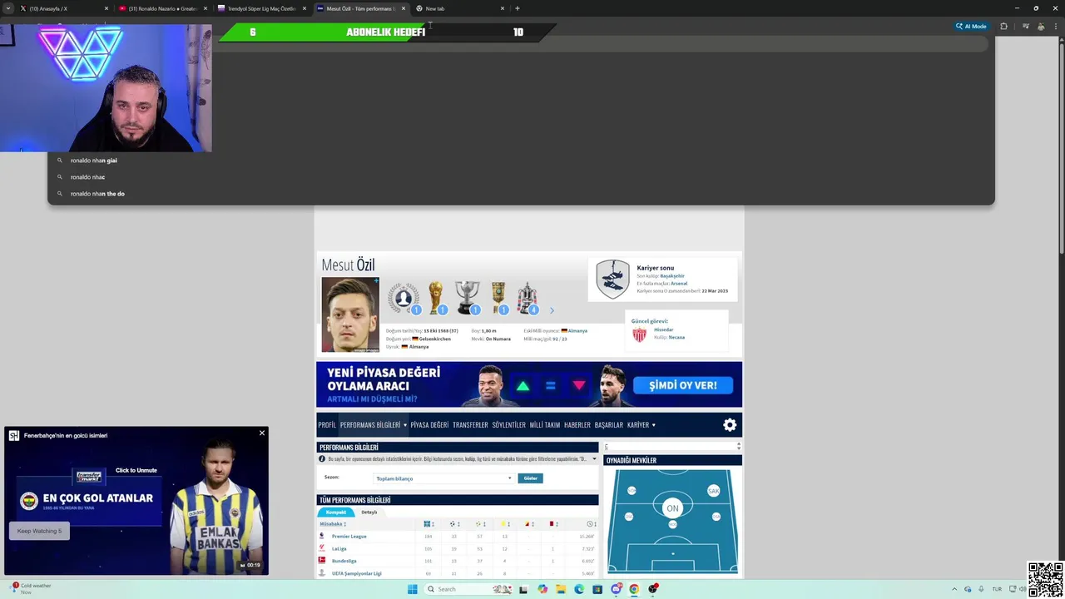Open Microsoft Edge from taskbar
The height and width of the screenshot is (599, 1065).
click(x=579, y=589)
